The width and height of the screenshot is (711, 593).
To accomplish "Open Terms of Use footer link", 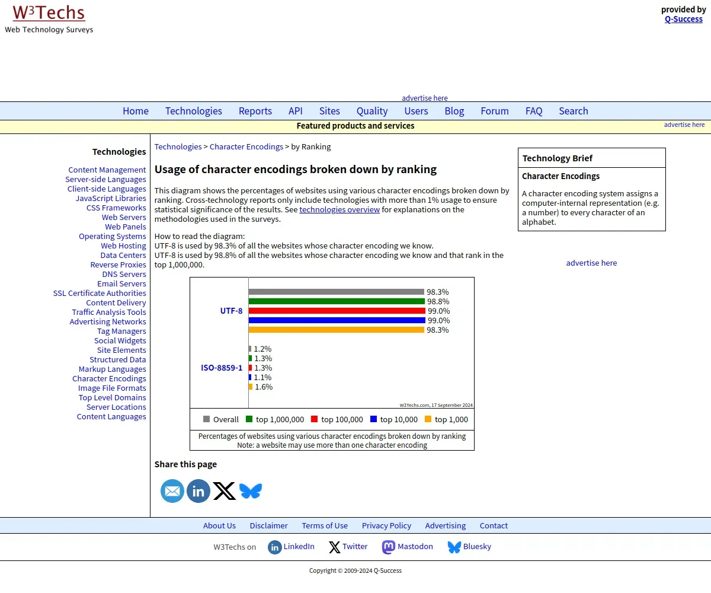I will [x=325, y=525].
